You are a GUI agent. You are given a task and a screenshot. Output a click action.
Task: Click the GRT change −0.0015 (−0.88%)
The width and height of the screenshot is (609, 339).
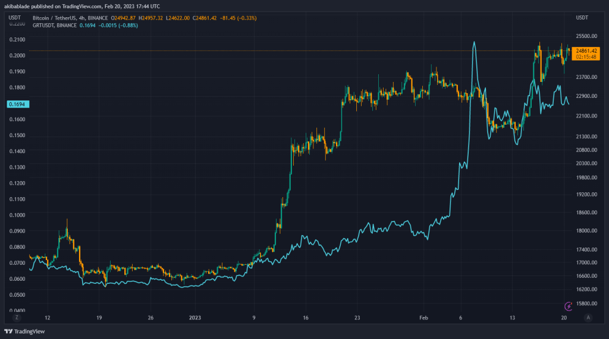pos(118,25)
